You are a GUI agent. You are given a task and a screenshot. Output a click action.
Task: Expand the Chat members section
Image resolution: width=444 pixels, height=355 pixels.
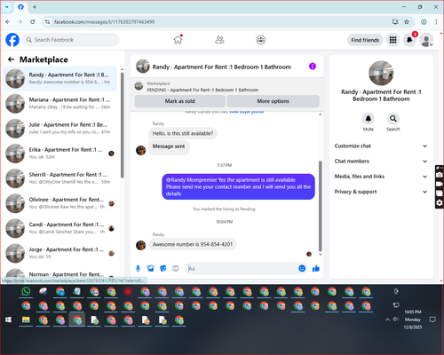(381, 162)
